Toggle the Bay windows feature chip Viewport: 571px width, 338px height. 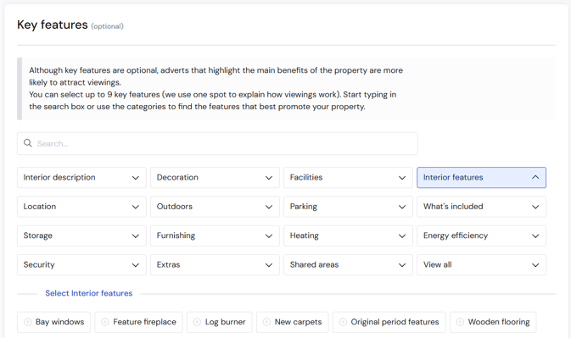tap(54, 322)
